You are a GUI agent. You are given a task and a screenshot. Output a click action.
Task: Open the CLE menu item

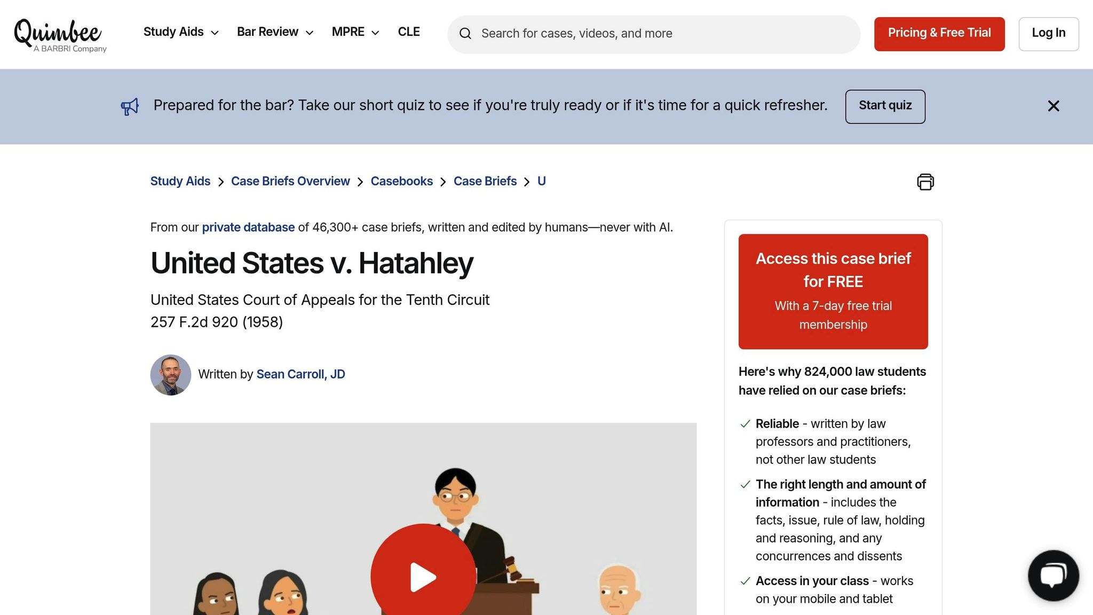(x=409, y=32)
